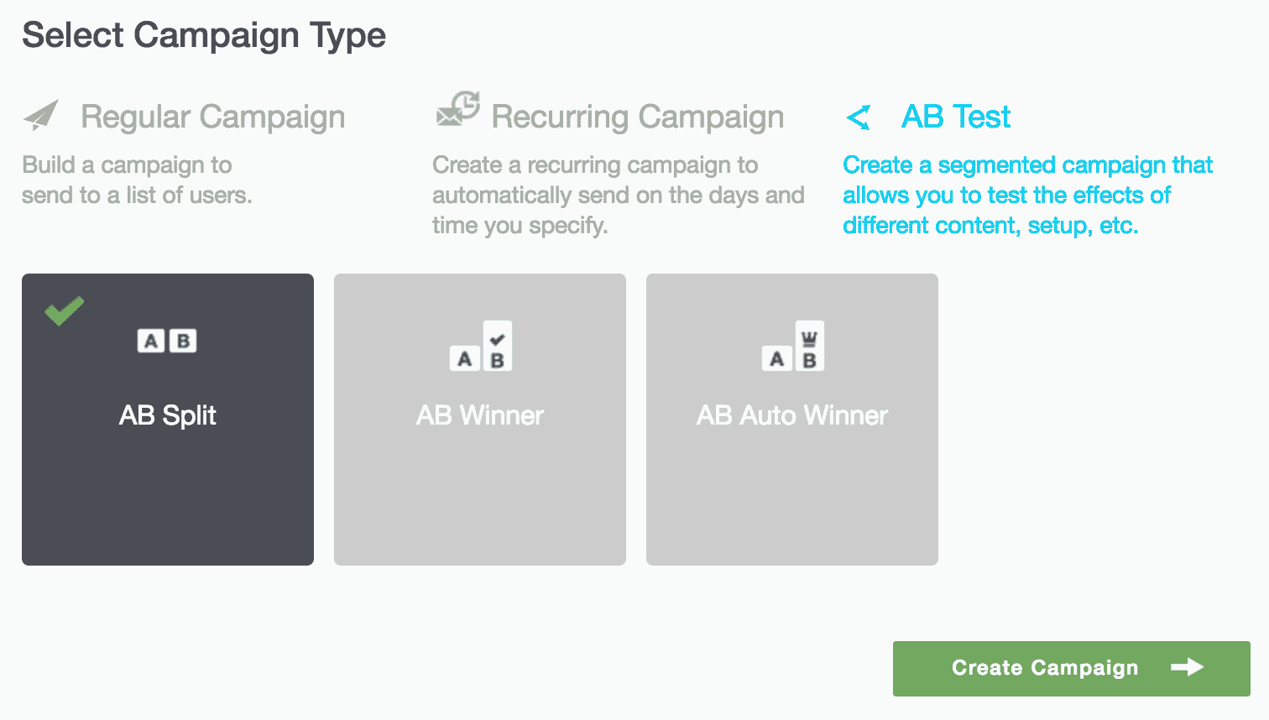The width and height of the screenshot is (1269, 720).
Task: Click the arrow icon on the Create Campaign button
Action: tap(1187, 667)
